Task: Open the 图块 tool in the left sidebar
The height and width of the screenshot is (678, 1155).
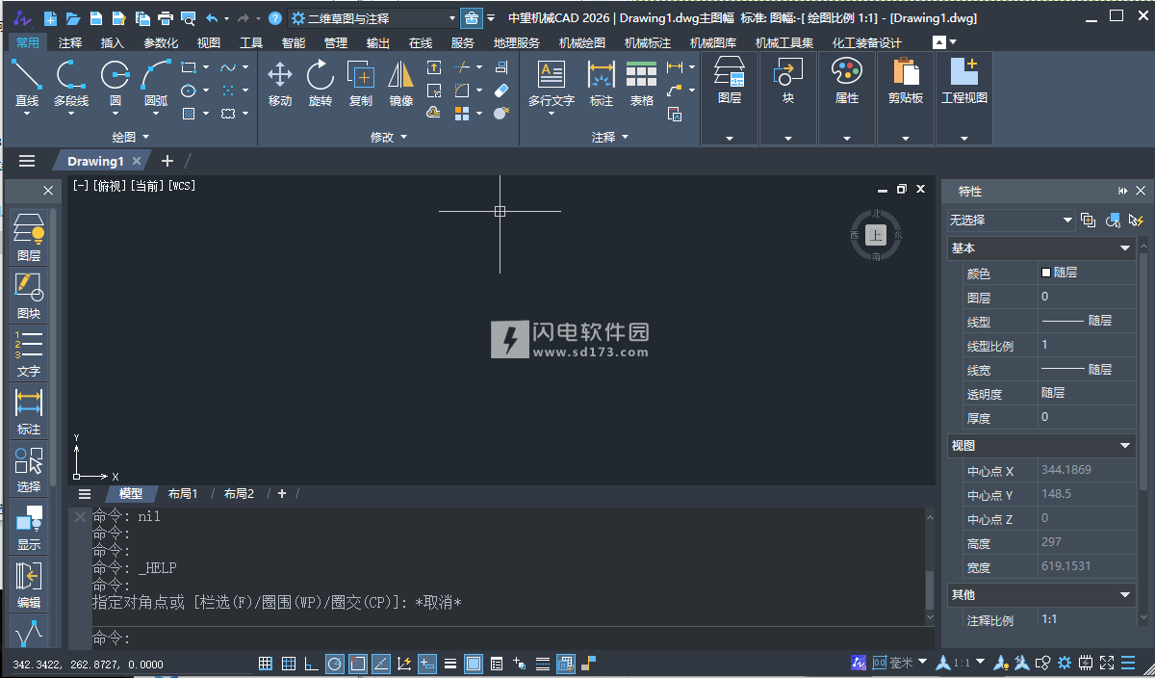Action: (x=29, y=296)
